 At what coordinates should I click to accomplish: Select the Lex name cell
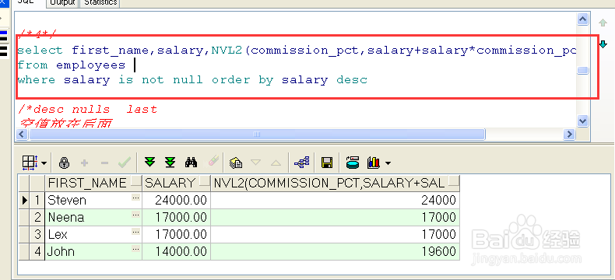(x=93, y=234)
